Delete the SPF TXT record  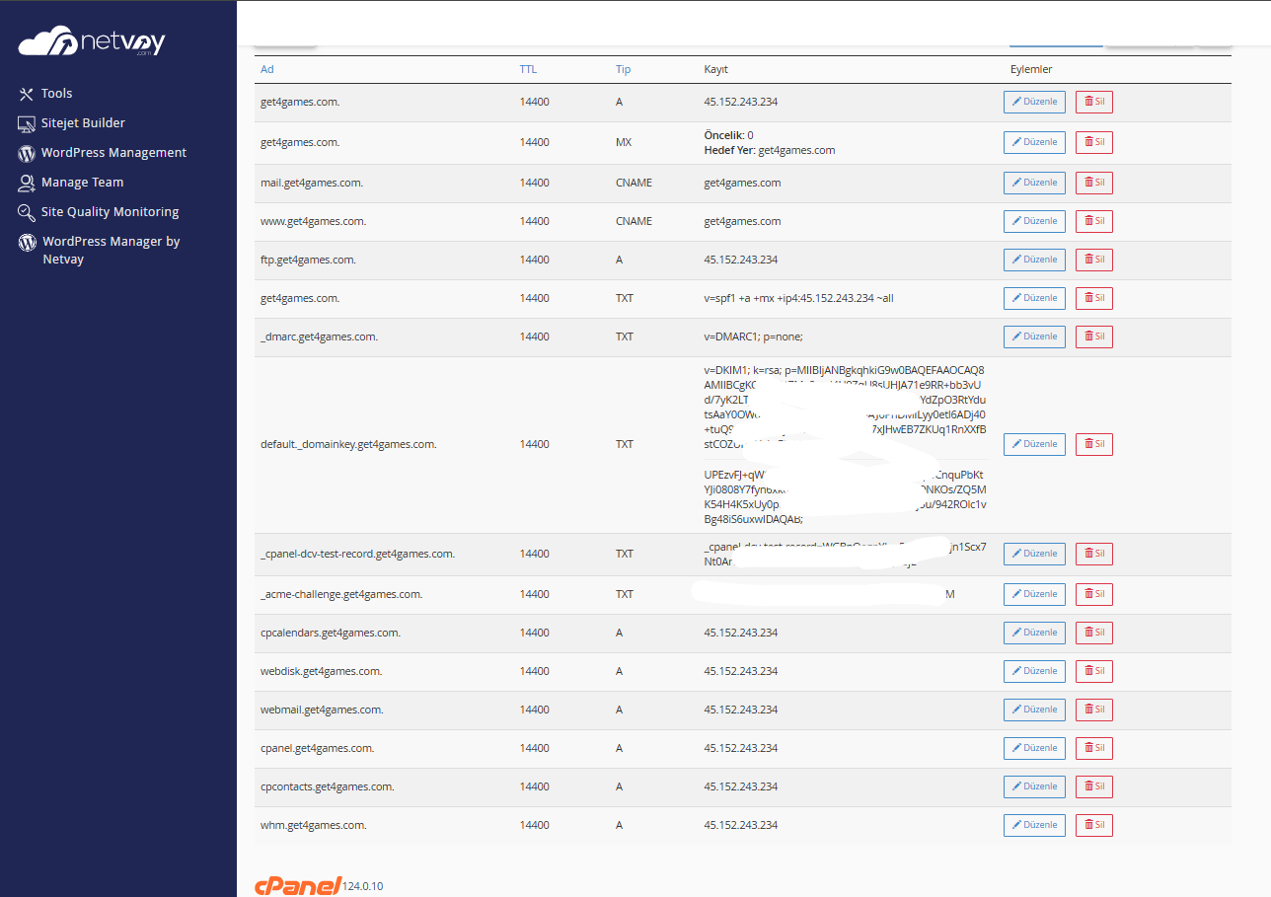(x=1093, y=298)
